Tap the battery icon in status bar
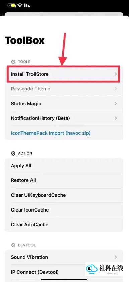This screenshot has width=129, height=282. pyautogui.click(x=12, y=6)
